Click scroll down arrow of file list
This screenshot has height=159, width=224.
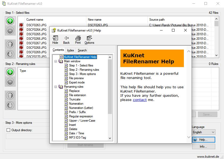(x=217, y=55)
